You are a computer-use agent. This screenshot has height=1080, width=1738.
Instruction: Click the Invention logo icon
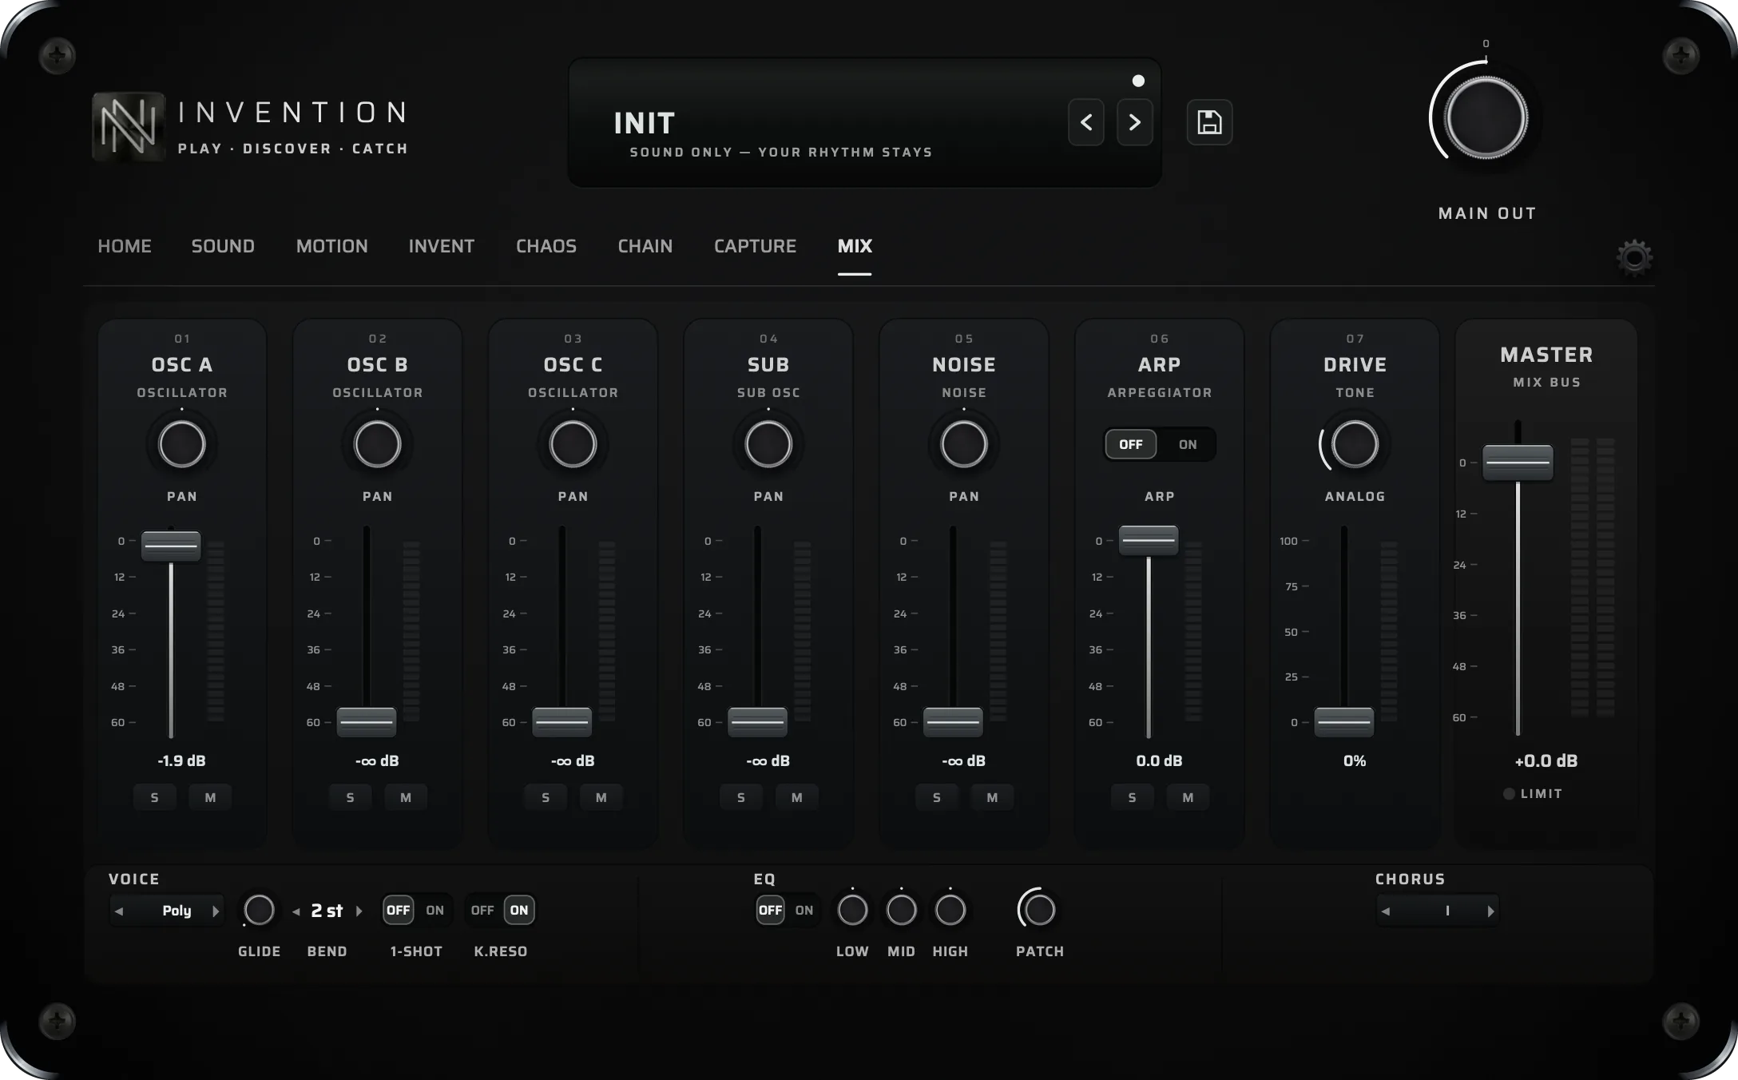(129, 126)
